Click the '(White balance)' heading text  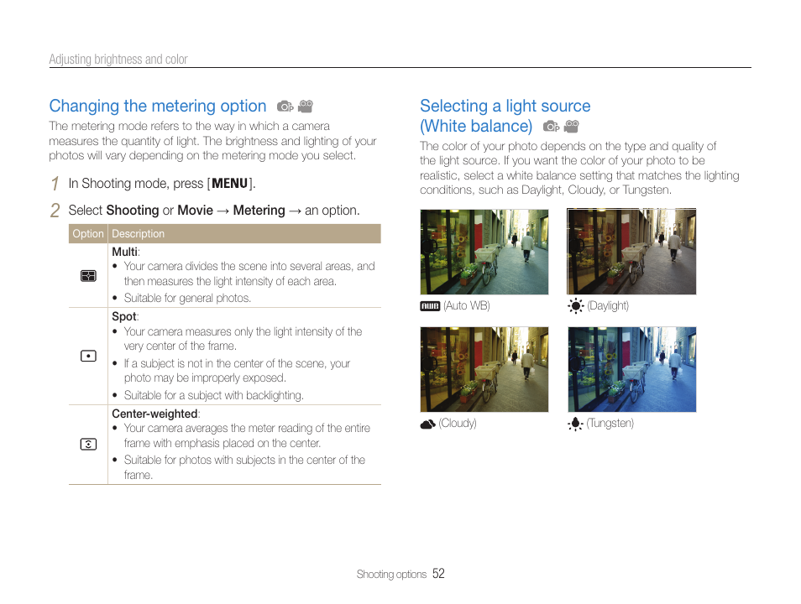[476, 126]
